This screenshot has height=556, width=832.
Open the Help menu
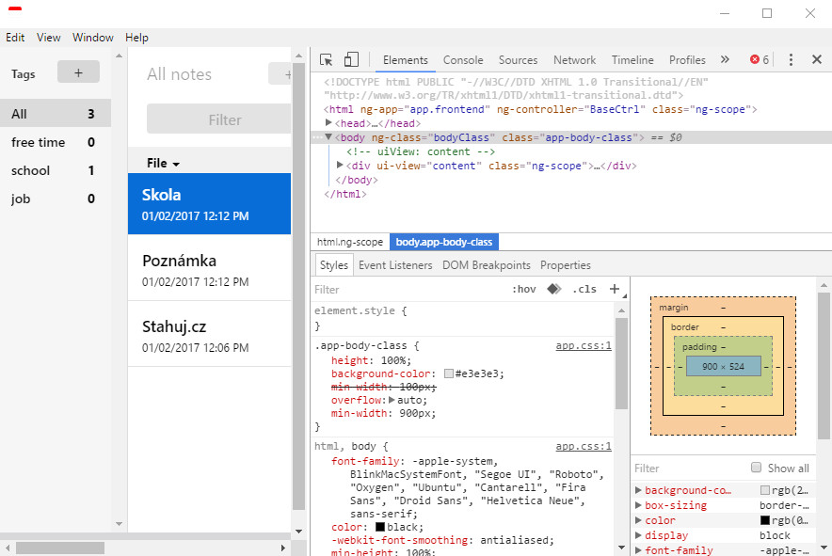point(136,38)
